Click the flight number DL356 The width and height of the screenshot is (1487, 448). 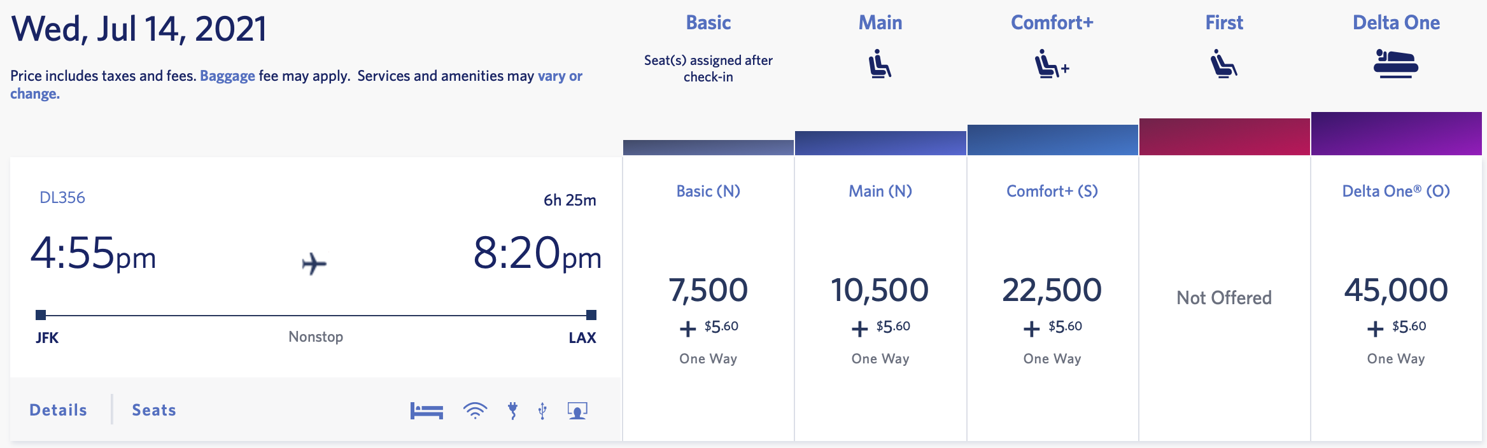[63, 197]
